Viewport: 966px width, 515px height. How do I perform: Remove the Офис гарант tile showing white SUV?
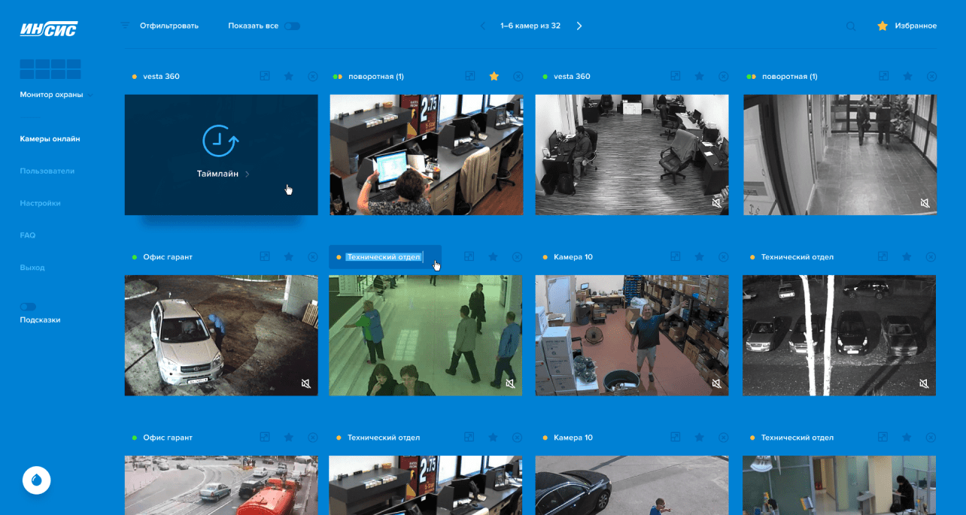click(313, 257)
